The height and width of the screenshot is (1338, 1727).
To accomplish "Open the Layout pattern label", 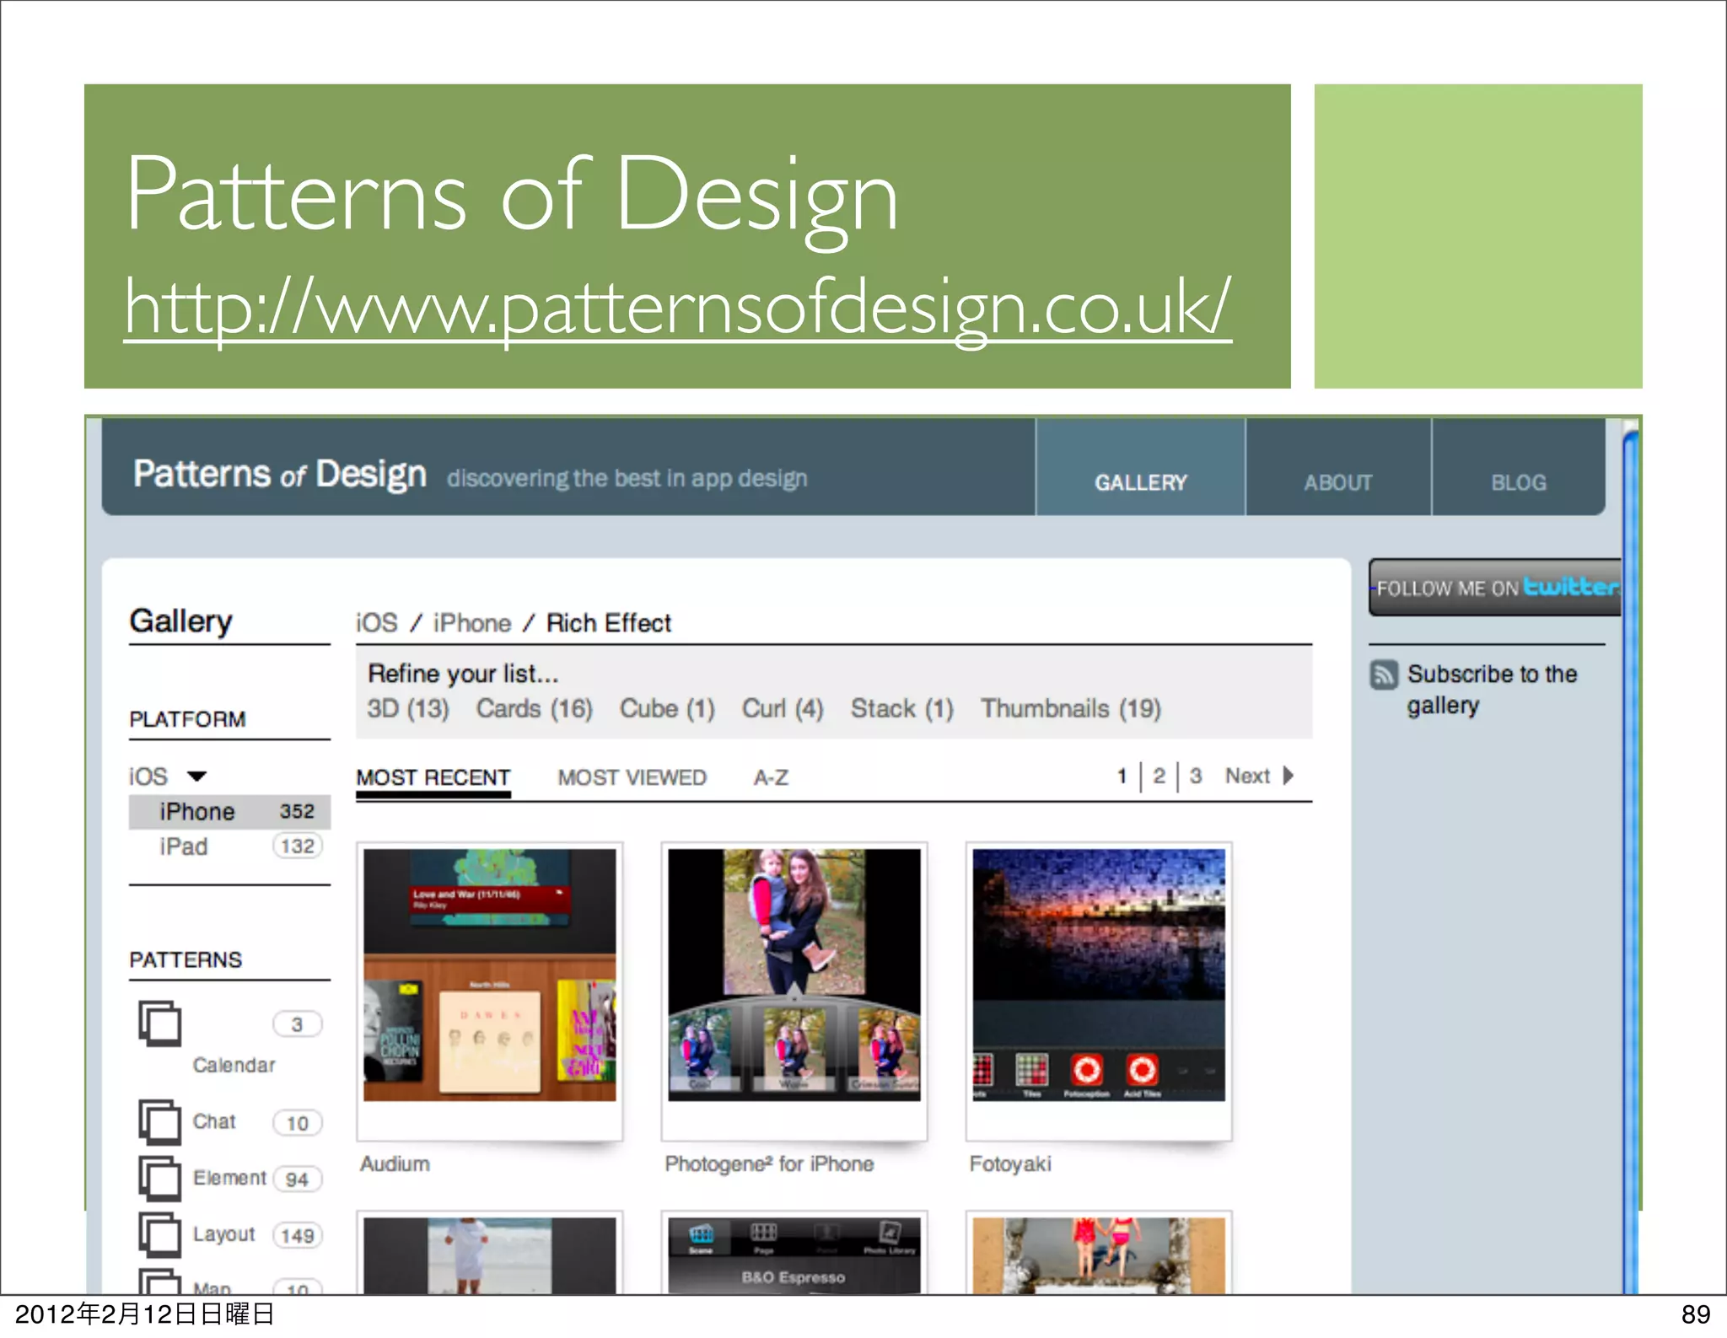I will [x=223, y=1234].
